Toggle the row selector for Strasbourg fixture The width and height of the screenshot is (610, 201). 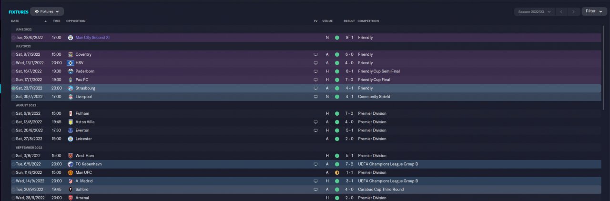tap(13, 88)
